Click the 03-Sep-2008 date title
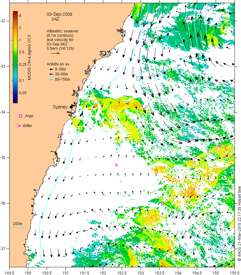The width and height of the screenshot is (241, 275). [59, 15]
